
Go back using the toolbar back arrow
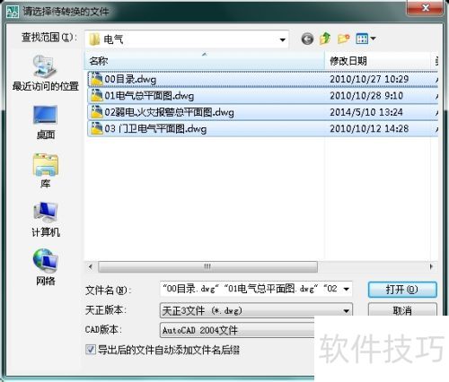[307, 39]
